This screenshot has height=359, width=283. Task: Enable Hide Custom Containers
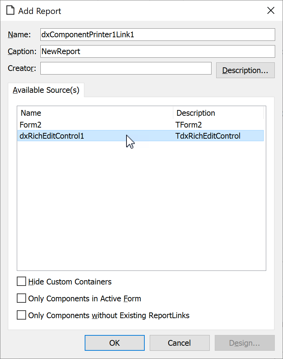click(x=21, y=281)
